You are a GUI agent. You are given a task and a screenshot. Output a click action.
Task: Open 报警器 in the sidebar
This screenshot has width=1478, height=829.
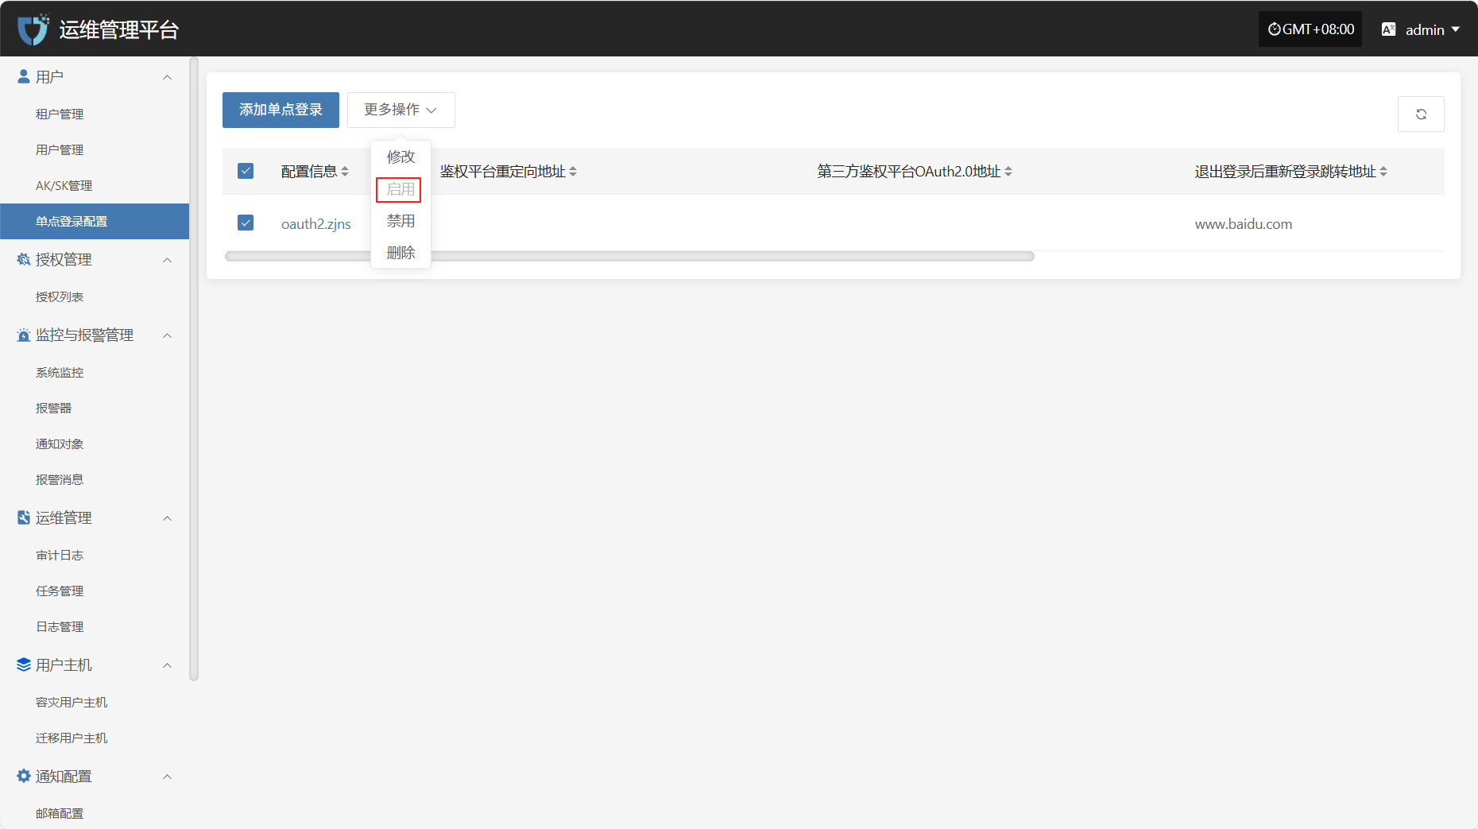53,408
